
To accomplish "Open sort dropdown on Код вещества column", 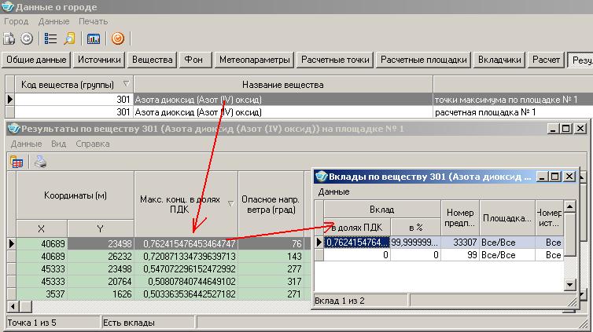I will coord(127,84).
